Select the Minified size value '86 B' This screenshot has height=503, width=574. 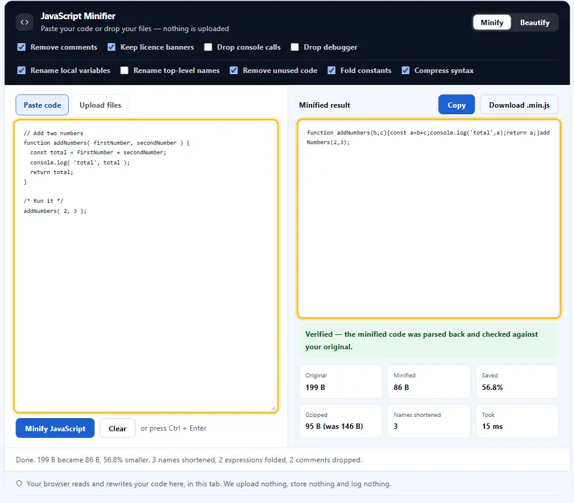pyautogui.click(x=401, y=388)
